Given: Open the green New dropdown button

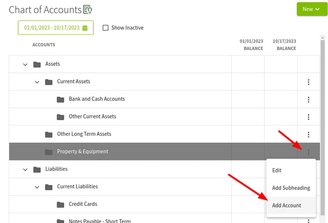Looking at the screenshot, I should pos(311,9).
